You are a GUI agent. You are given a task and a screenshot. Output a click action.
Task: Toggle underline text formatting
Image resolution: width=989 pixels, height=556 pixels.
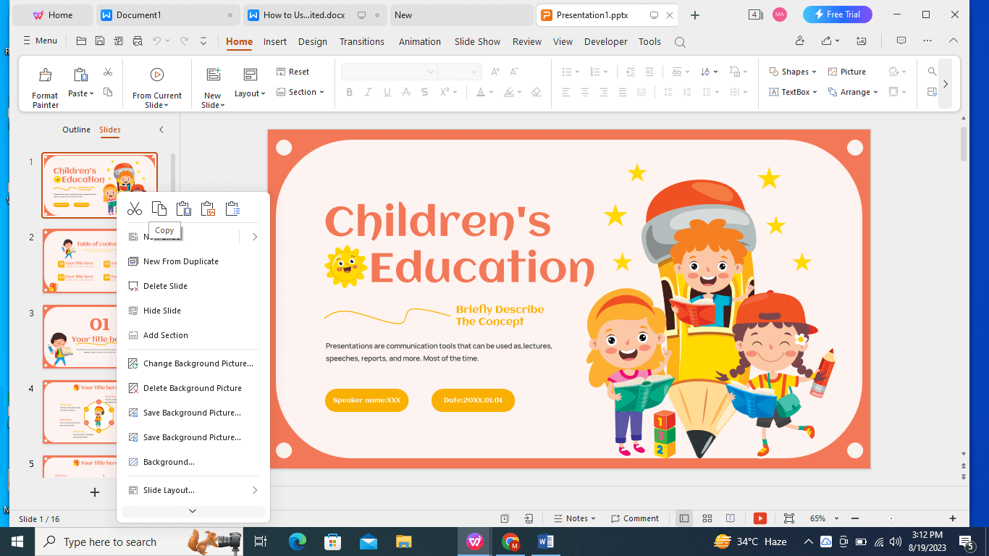387,92
